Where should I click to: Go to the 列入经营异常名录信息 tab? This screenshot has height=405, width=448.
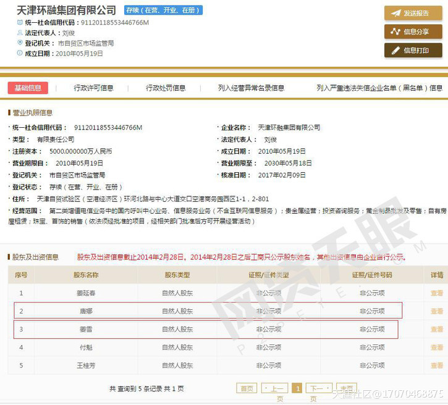tap(251, 88)
